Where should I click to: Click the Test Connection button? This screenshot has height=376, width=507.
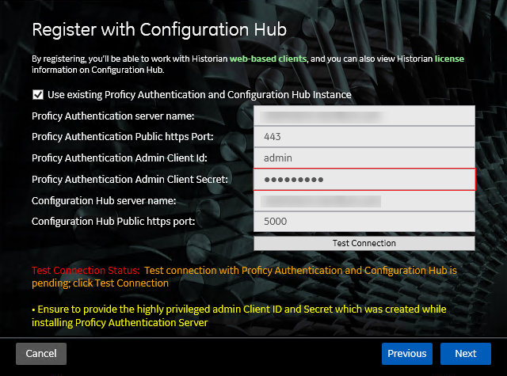[x=364, y=243]
